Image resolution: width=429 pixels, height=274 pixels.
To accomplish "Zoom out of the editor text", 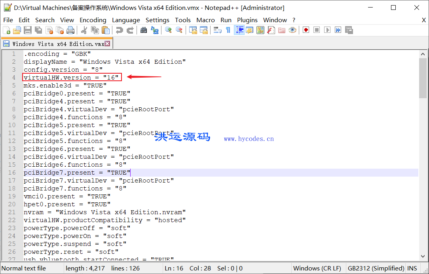I will [179, 30].
